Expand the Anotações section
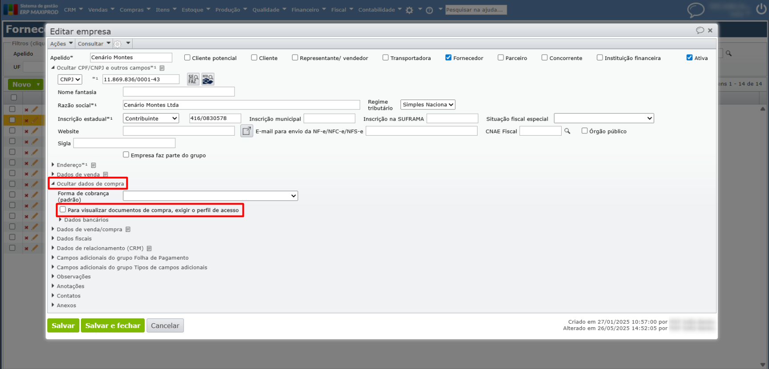This screenshot has width=769, height=369. [x=68, y=287]
